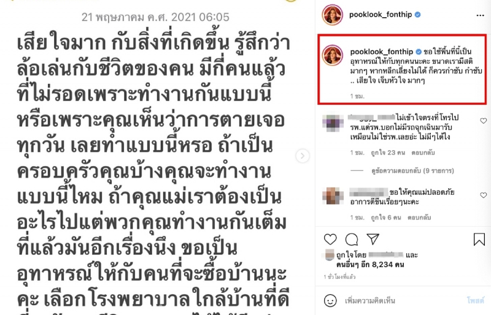The image size is (491, 315).
Task: Open pooklook_fonthip profile name in header
Action: point(380,15)
